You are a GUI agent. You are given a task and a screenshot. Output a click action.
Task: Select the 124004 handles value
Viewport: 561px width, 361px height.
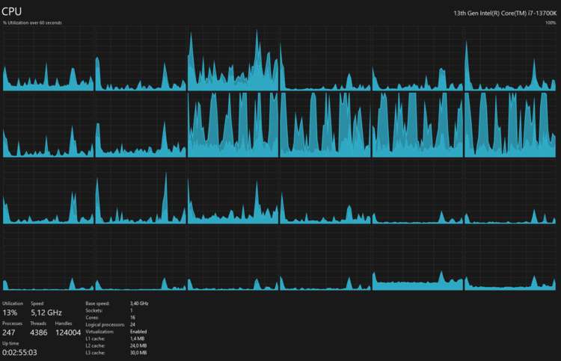(68, 333)
